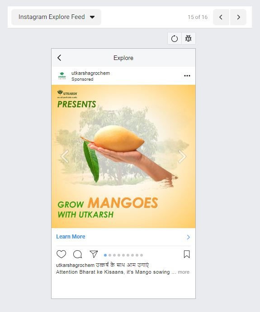Open the three-dot options menu on post
The image size is (260, 312).
click(x=187, y=76)
